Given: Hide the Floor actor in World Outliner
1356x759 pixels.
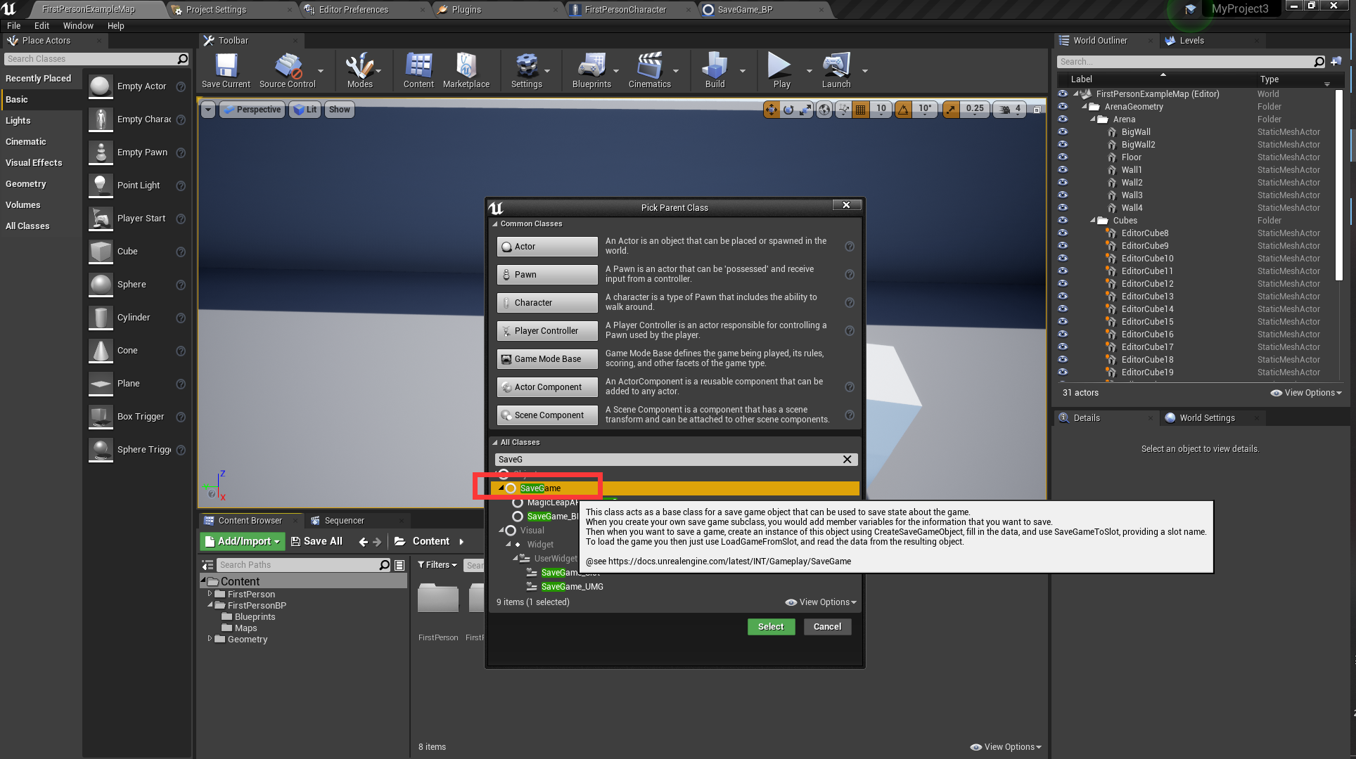Looking at the screenshot, I should (x=1062, y=157).
